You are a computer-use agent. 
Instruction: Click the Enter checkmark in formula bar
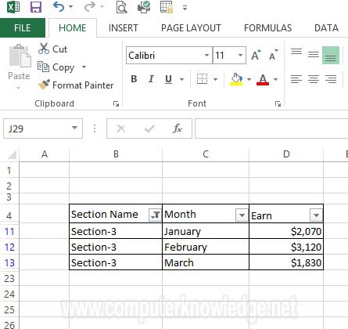pos(149,128)
